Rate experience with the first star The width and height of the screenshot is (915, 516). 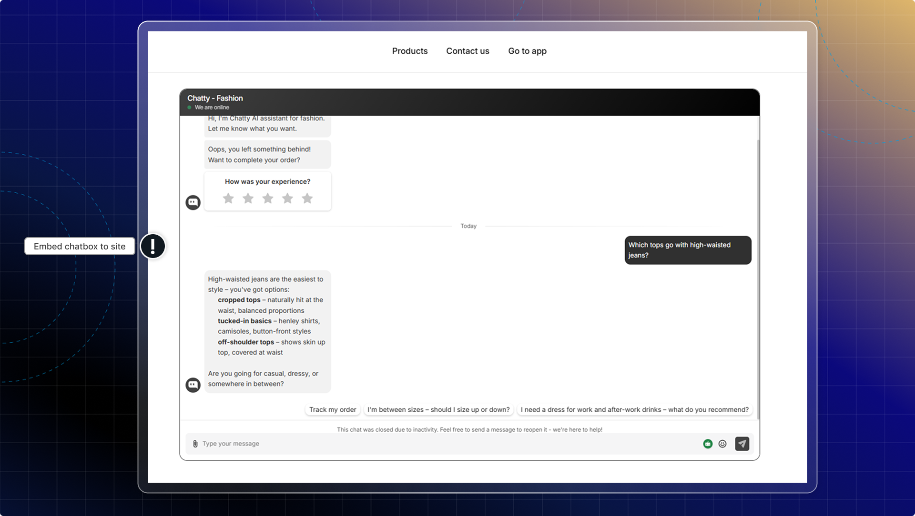(228, 198)
